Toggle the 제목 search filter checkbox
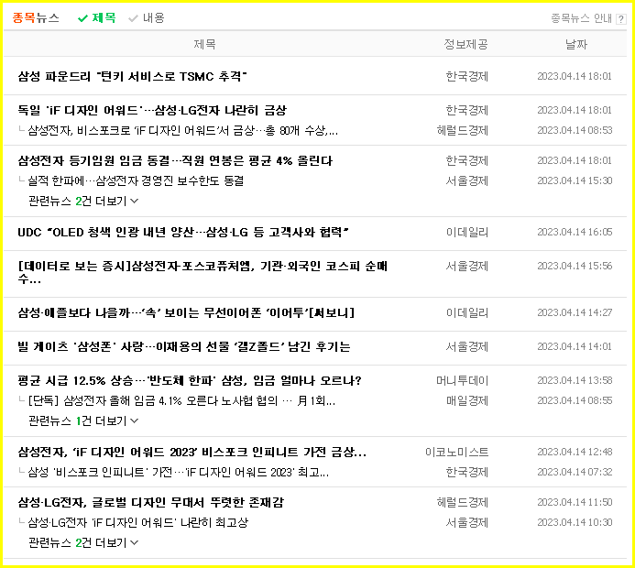Screen dimensions: 635x568 97,17
